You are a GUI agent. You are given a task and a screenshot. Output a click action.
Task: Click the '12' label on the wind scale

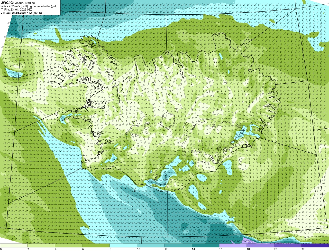click(166, 249)
